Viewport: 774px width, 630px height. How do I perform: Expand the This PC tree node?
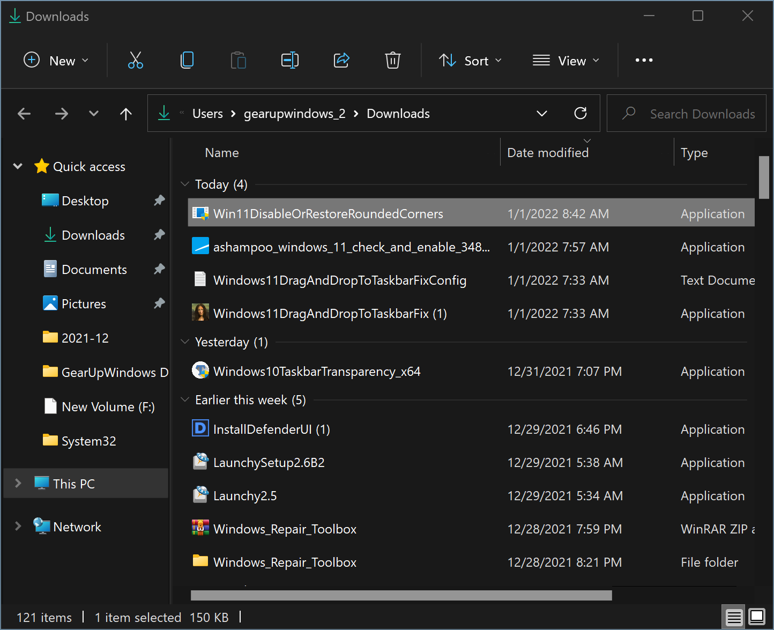pyautogui.click(x=18, y=483)
